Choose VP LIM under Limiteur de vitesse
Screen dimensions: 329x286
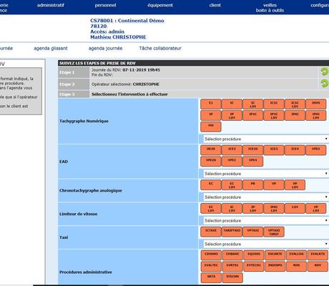[x=316, y=208]
